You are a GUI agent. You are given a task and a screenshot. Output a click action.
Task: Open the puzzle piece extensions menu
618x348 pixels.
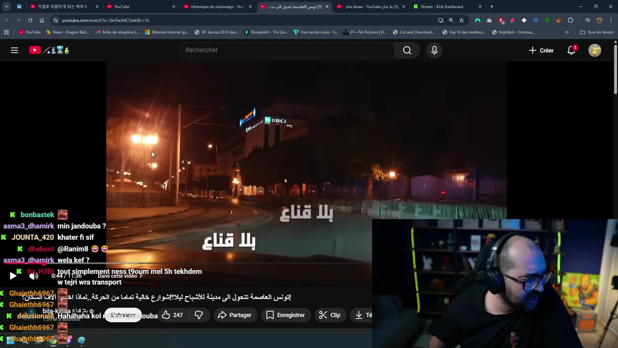pos(571,20)
